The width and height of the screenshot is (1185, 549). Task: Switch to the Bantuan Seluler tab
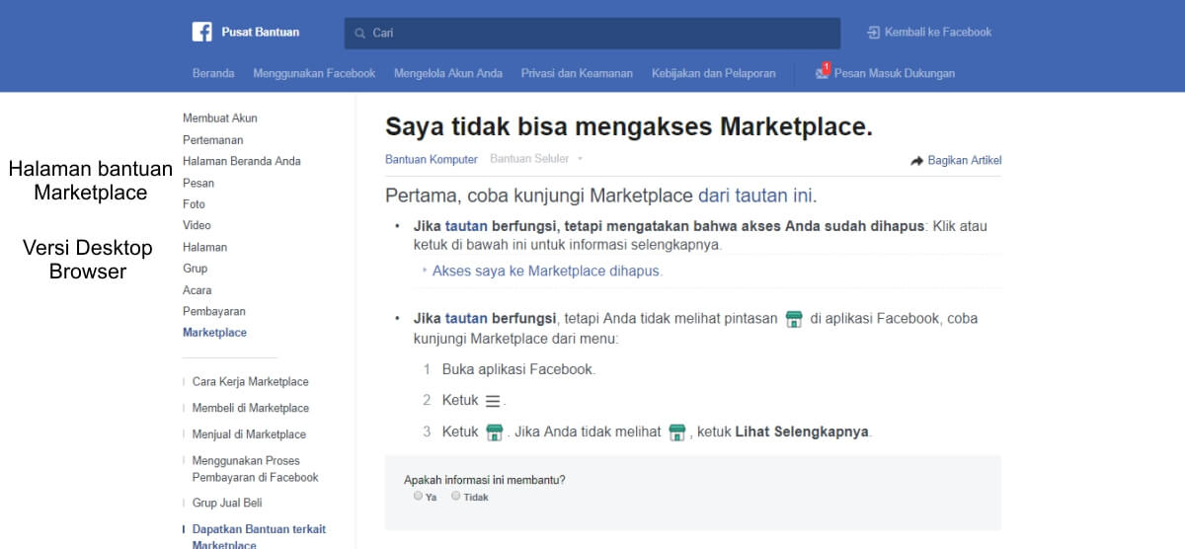[529, 159]
